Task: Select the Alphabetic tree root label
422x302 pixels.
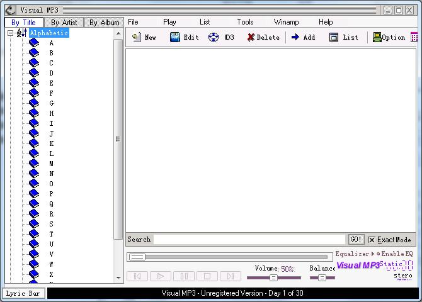Action: tap(49, 33)
